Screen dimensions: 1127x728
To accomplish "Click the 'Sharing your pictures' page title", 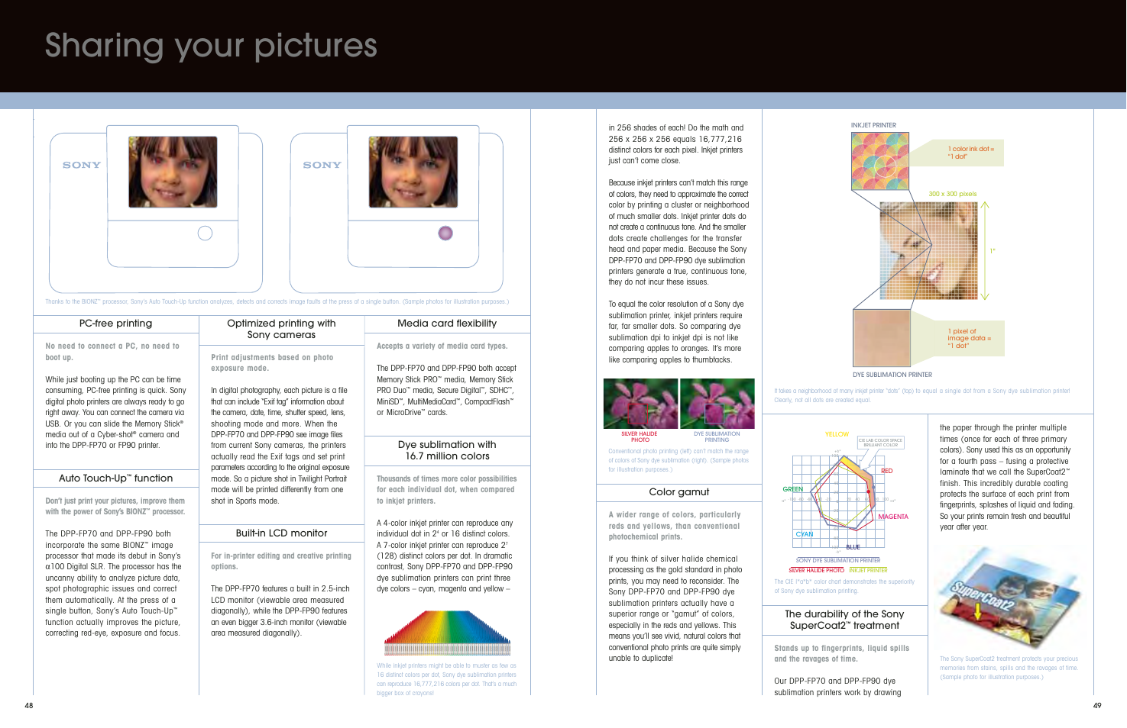I will coord(211,46).
